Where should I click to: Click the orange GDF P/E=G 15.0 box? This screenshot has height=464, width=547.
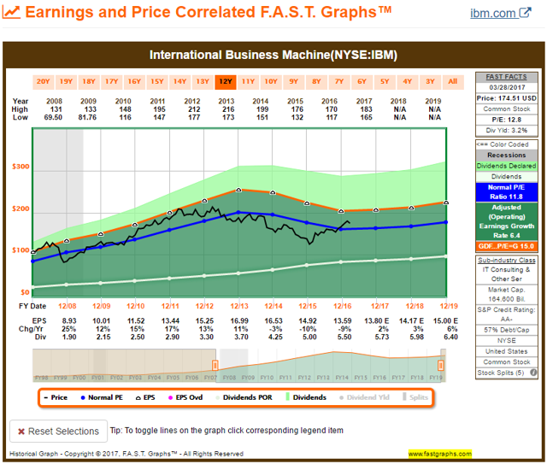pyautogui.click(x=507, y=246)
